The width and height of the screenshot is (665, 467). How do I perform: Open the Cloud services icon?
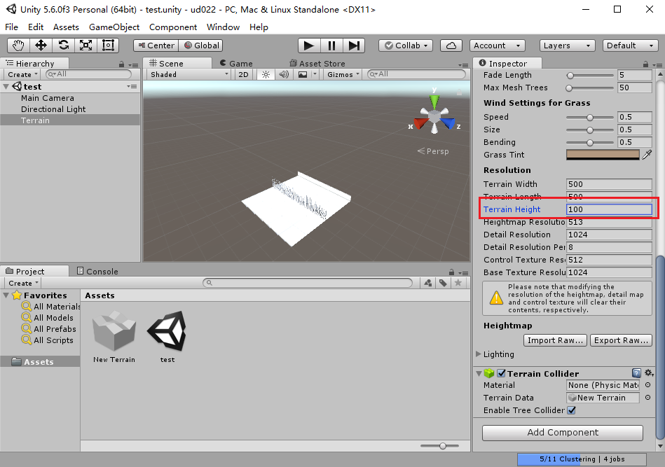[451, 46]
